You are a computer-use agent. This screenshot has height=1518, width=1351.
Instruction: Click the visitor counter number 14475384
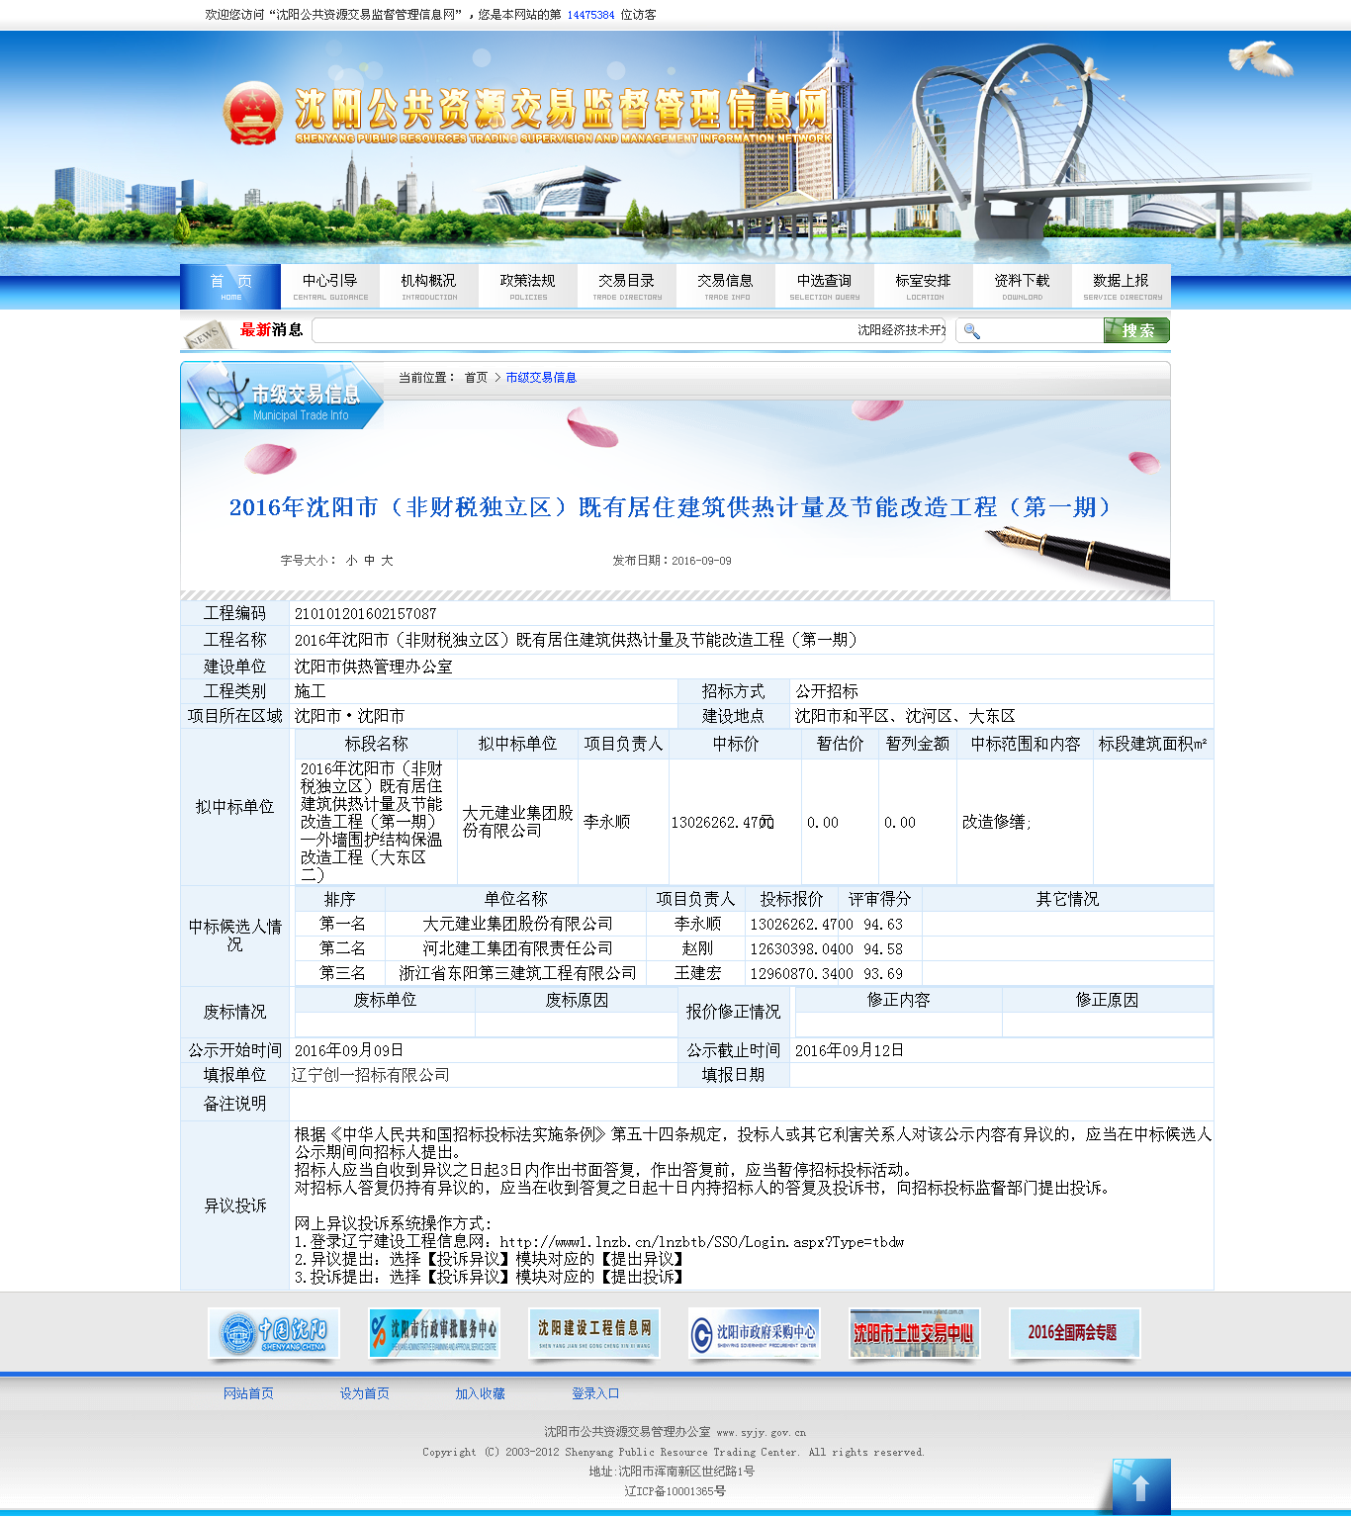[x=590, y=15]
